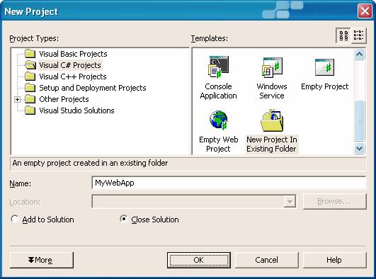Click the Templates scrollbar thumb
Viewport: 376px width, 279px height.
[359, 120]
